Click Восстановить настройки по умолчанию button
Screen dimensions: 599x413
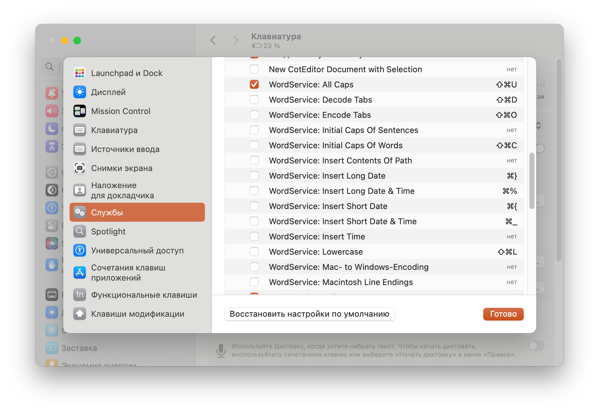pos(309,314)
